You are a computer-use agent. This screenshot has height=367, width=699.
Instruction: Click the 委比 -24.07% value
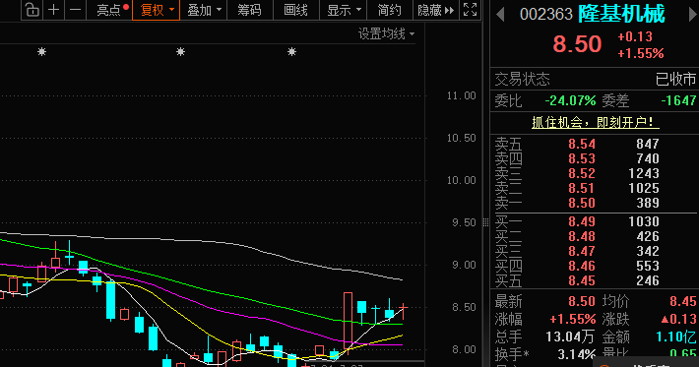coord(570,100)
